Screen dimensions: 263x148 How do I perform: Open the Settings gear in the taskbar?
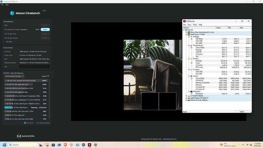click(x=95, y=145)
